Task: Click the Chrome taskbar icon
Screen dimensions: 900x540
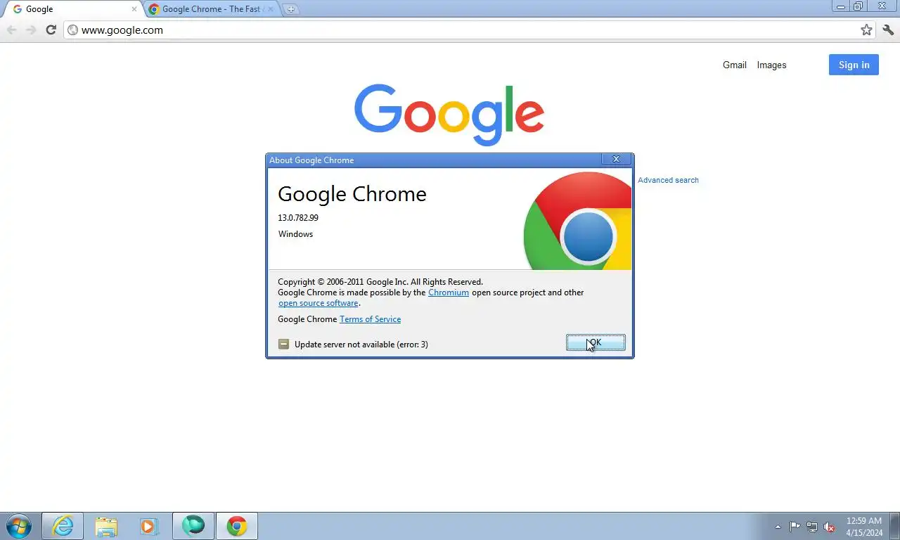Action: pos(237,526)
